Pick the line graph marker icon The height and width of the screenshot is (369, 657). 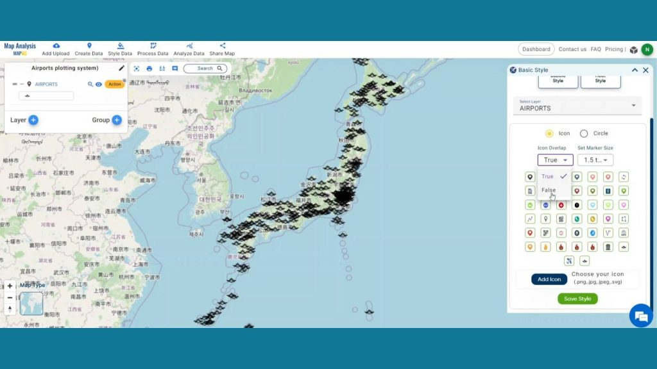[x=530, y=219]
